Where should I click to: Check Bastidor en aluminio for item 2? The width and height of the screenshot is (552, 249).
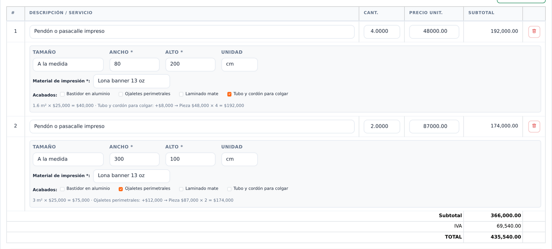click(x=62, y=189)
